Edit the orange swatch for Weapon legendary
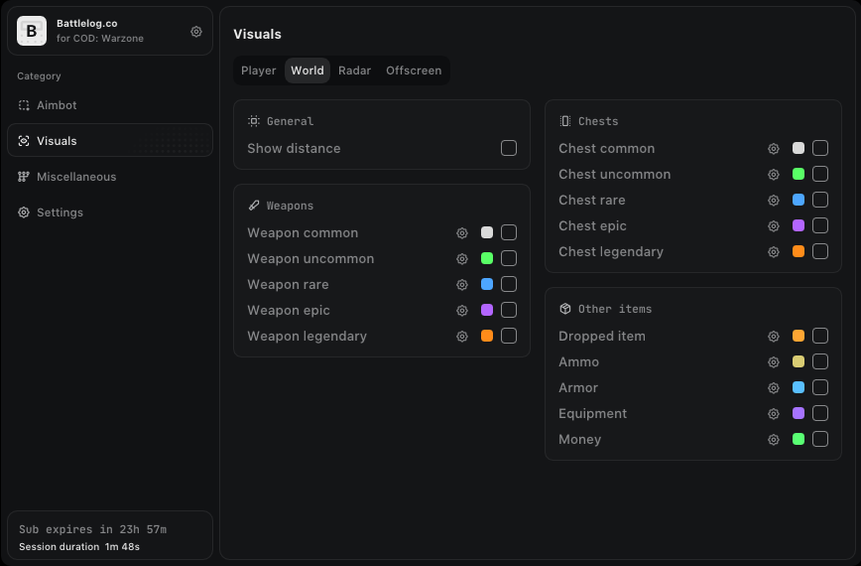This screenshot has width=861, height=566. pyautogui.click(x=487, y=336)
